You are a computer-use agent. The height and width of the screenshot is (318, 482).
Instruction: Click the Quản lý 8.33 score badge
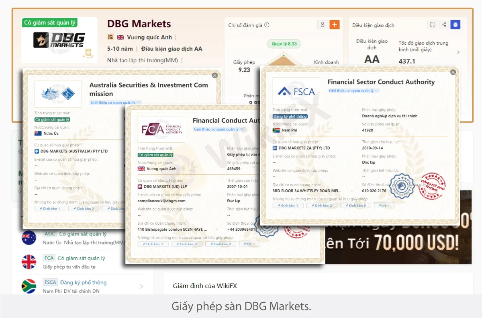tap(284, 44)
